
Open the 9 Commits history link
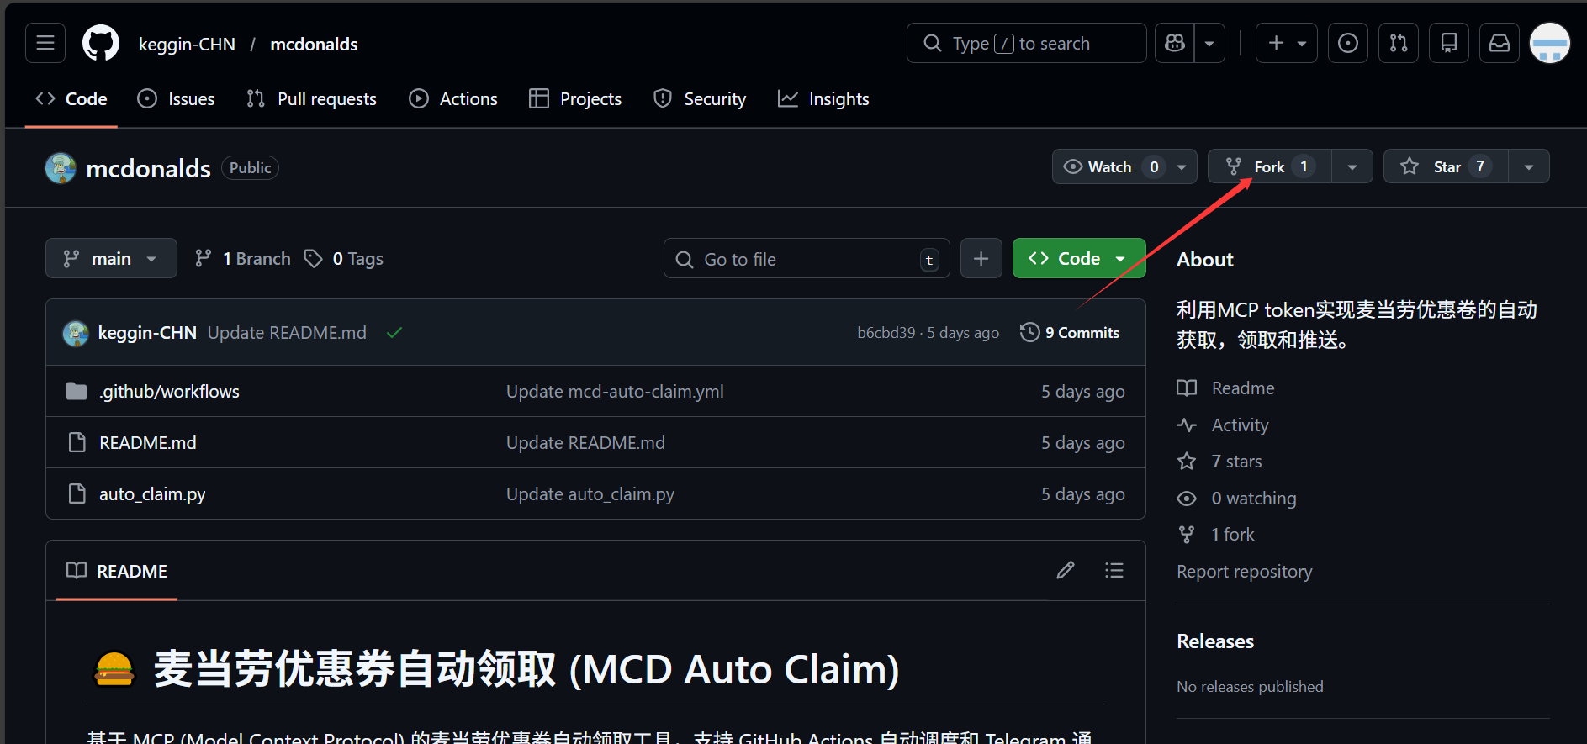(1070, 333)
